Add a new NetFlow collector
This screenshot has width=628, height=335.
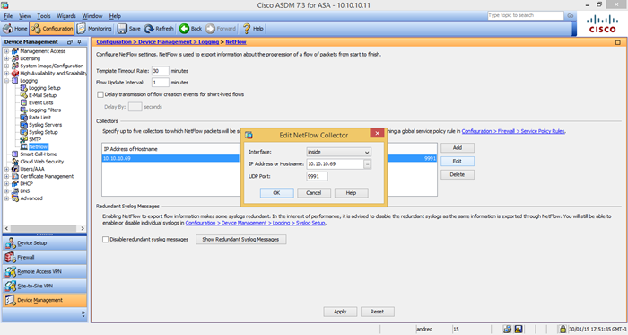pos(458,148)
